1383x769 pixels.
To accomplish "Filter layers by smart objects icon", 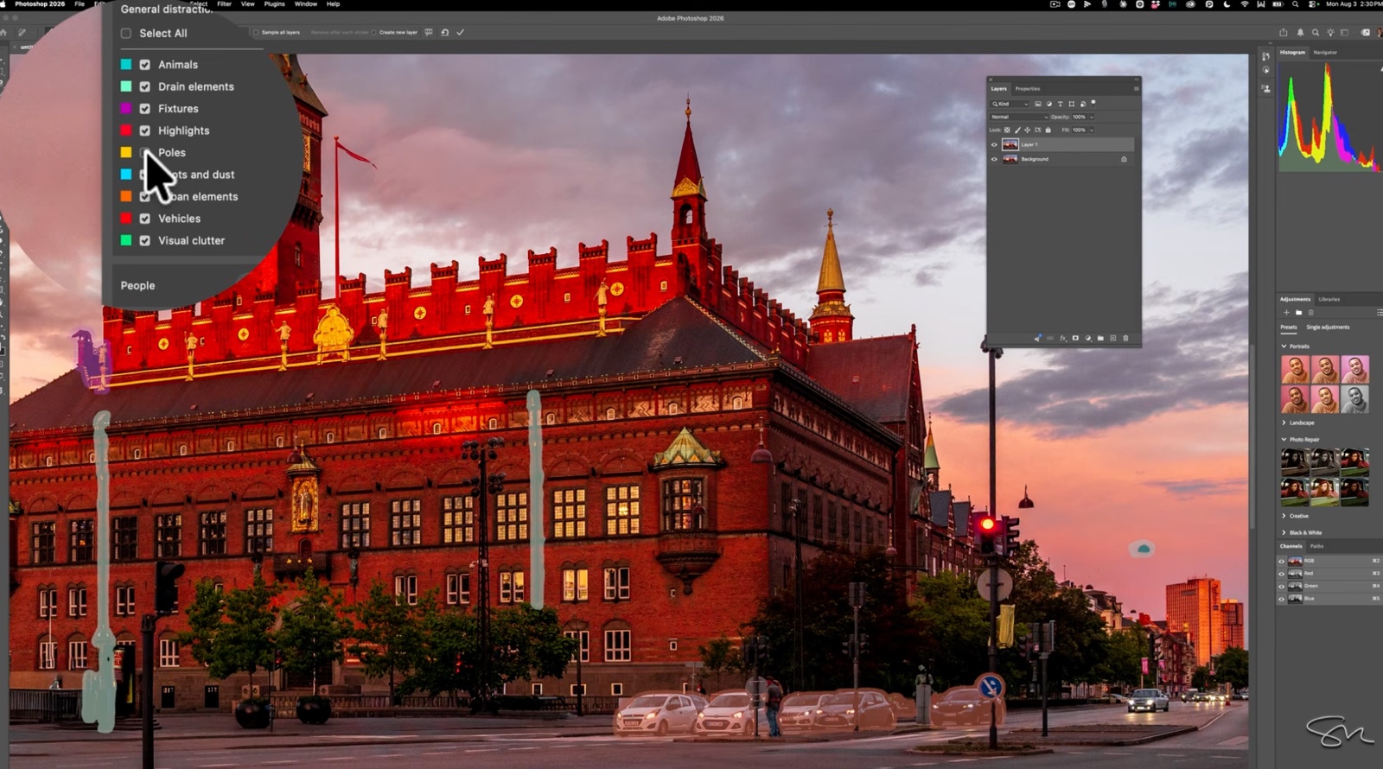I will point(1083,104).
